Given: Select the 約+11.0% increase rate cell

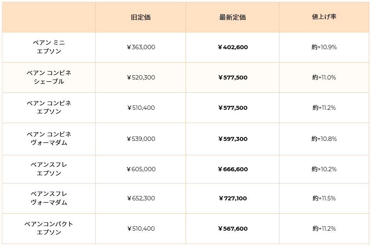Looking at the screenshot, I should tap(324, 78).
